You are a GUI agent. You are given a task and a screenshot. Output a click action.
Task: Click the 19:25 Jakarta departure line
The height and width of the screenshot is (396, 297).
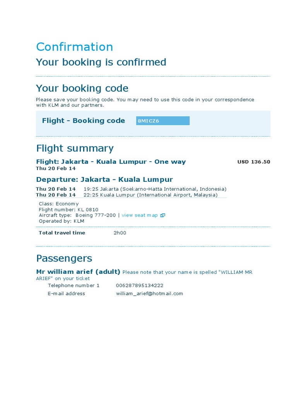click(155, 189)
